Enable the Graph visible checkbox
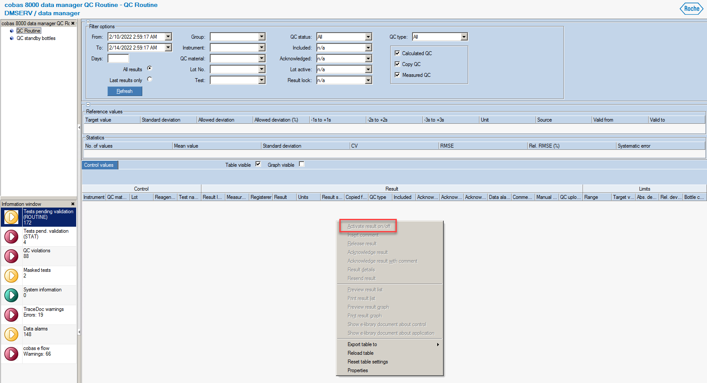This screenshot has height=383, width=707. pos(302,164)
